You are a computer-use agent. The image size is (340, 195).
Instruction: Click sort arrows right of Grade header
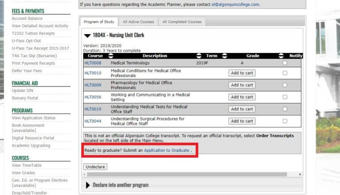pos(281,56)
